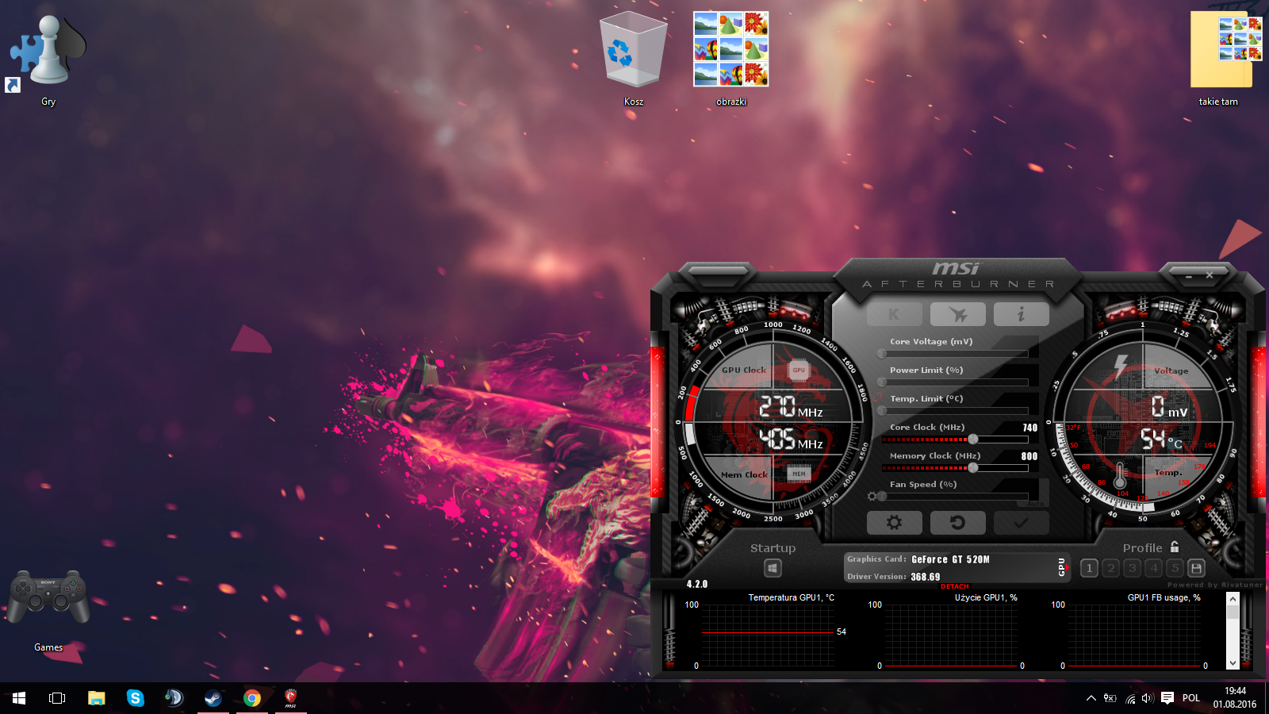Close the MSI Afterburner window
The width and height of the screenshot is (1269, 714).
[1210, 275]
